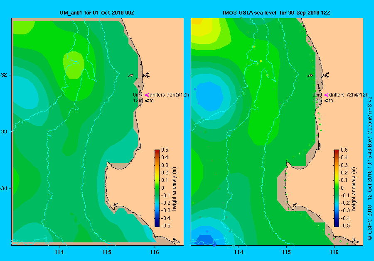
Task: Click the magenta drifters arrow in right map legend
Action: pyautogui.click(x=326, y=95)
